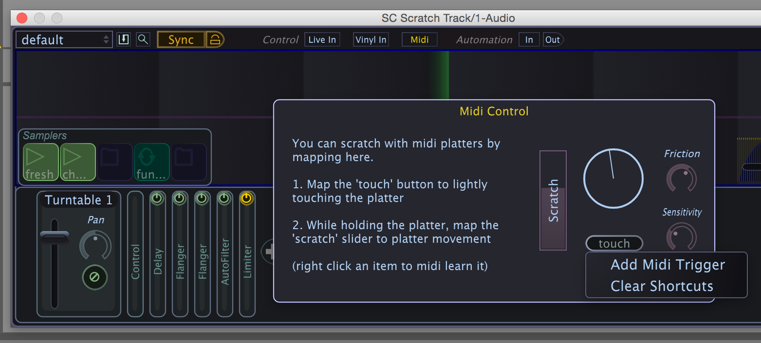Click the platter dial in Midi Control

[x=613, y=179]
